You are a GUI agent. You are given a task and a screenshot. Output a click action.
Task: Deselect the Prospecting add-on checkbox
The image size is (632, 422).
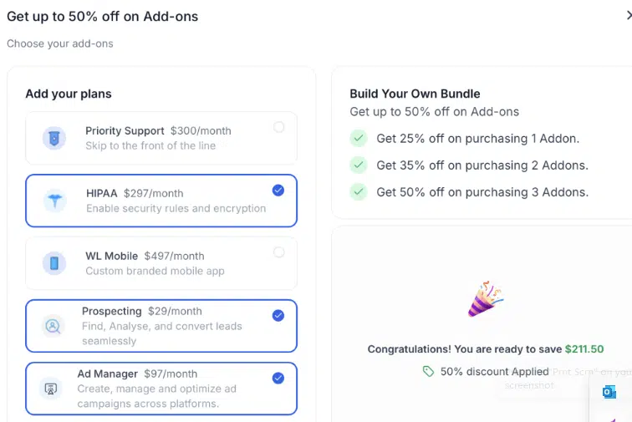[278, 315]
